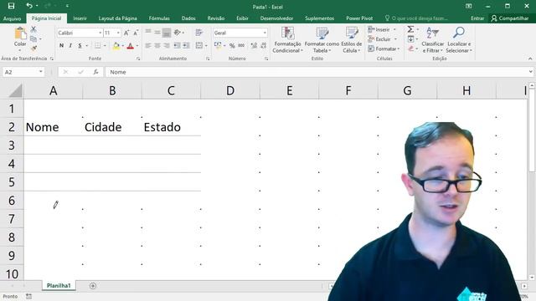Open Estilos de Célula gallery
Screen dimensions: 536x301
tap(352, 40)
